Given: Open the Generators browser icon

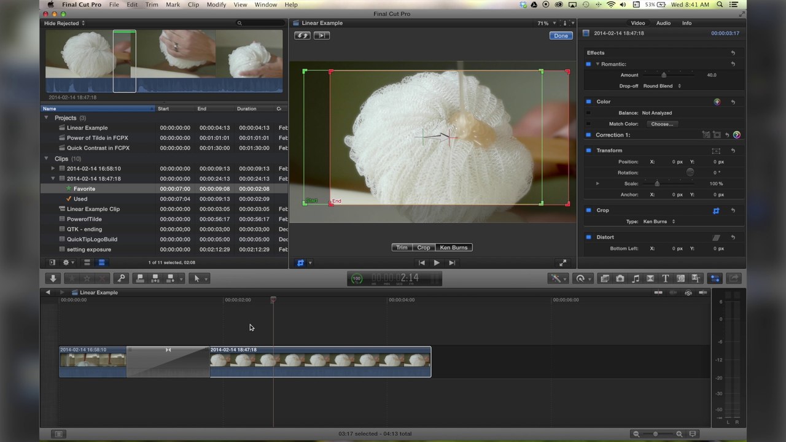Looking at the screenshot, I should pyautogui.click(x=680, y=279).
